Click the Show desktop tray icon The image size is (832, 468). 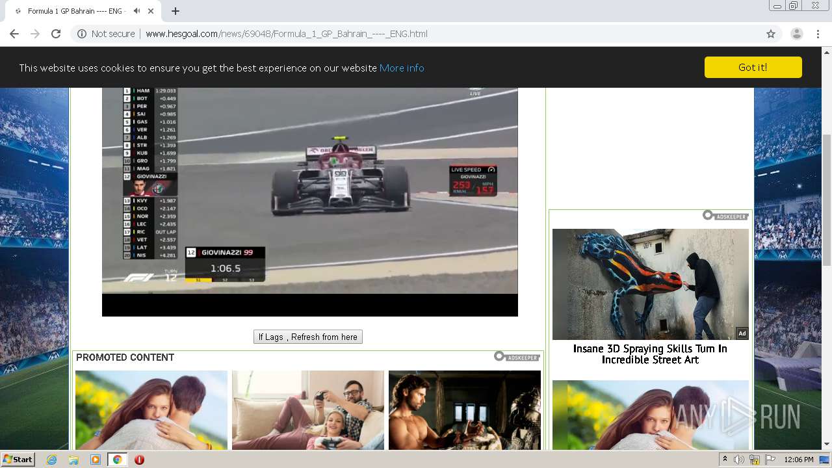pyautogui.click(x=824, y=460)
